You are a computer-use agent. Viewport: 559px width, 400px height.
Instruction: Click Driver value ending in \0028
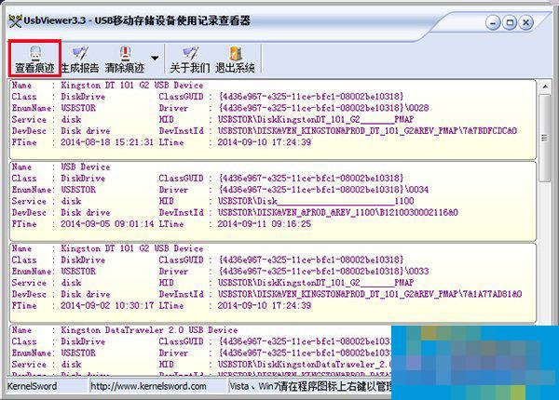(x=323, y=108)
